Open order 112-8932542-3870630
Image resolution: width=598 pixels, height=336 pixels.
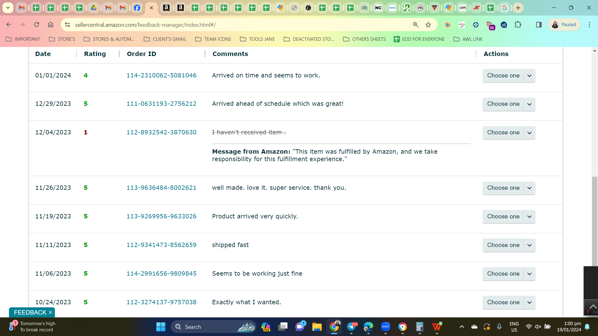161,132
